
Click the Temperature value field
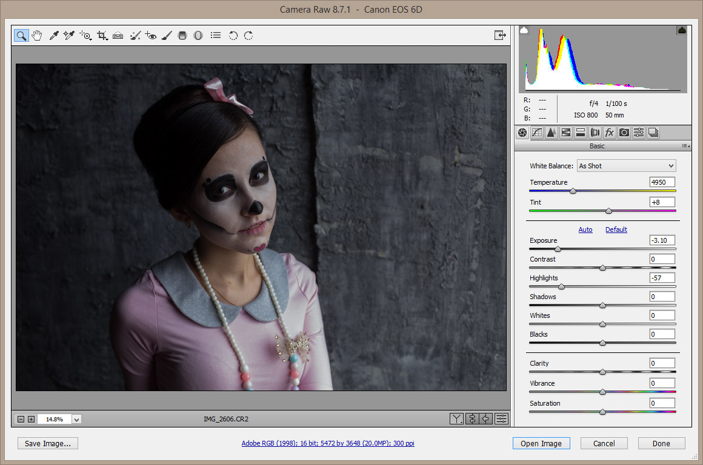(x=662, y=182)
